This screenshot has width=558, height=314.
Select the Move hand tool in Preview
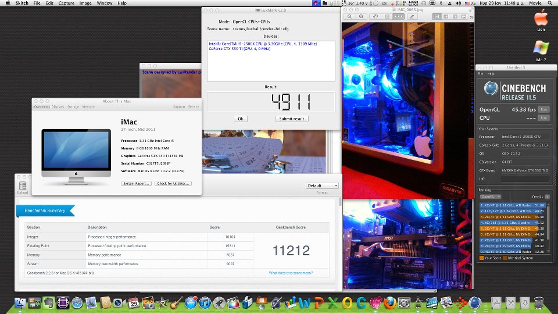click(375, 16)
